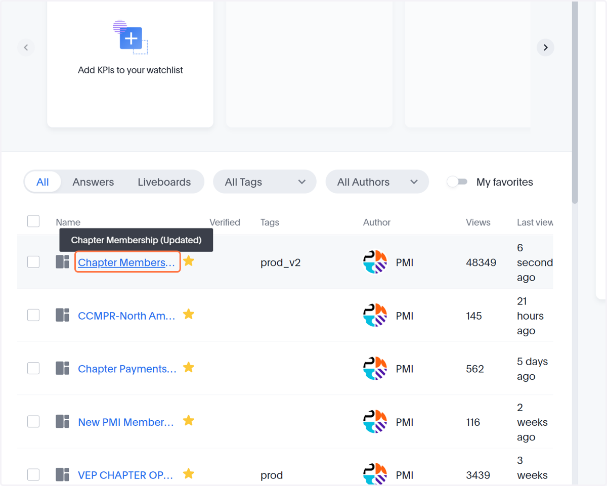This screenshot has width=607, height=486.
Task: Sort by the Tags column header
Action: tap(270, 222)
